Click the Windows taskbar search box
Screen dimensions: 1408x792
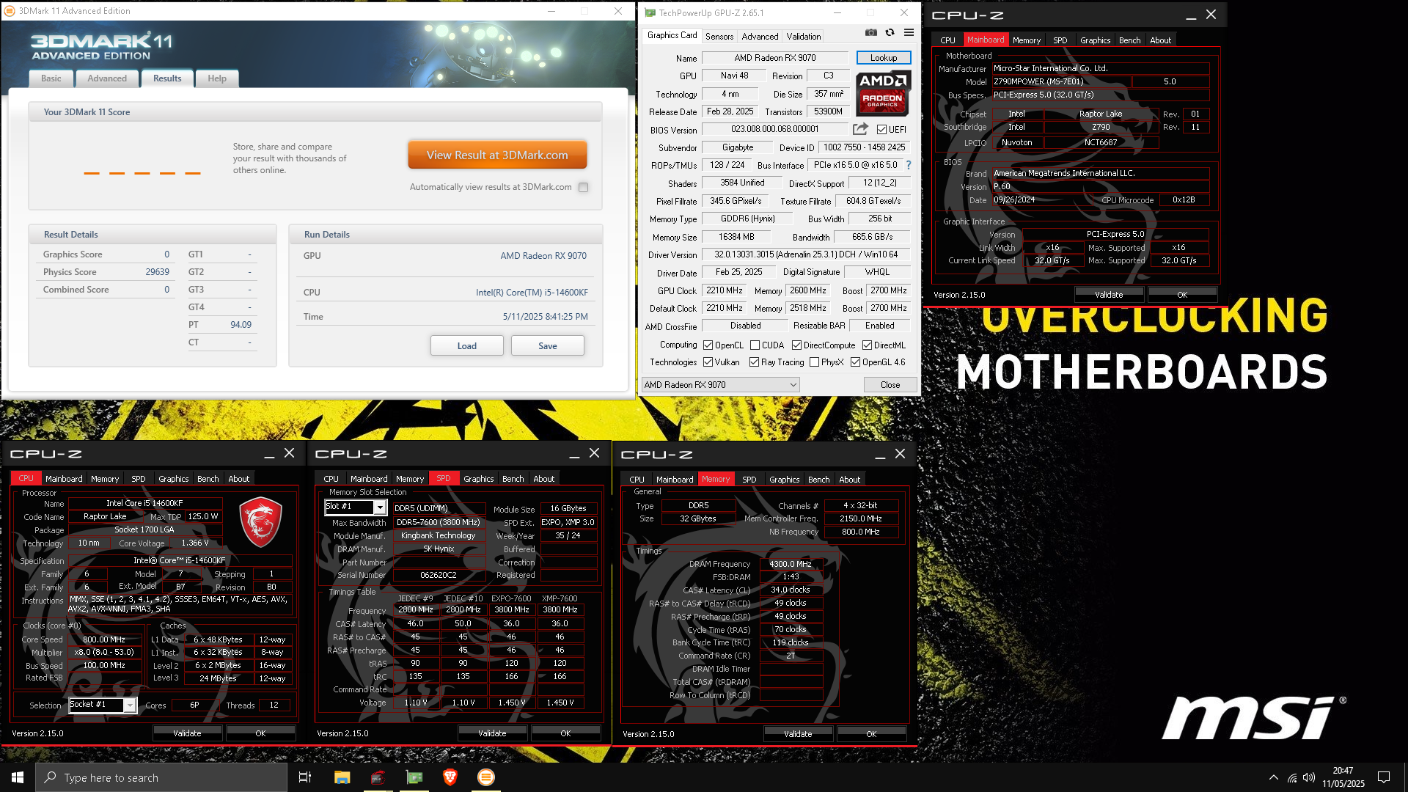[161, 777]
